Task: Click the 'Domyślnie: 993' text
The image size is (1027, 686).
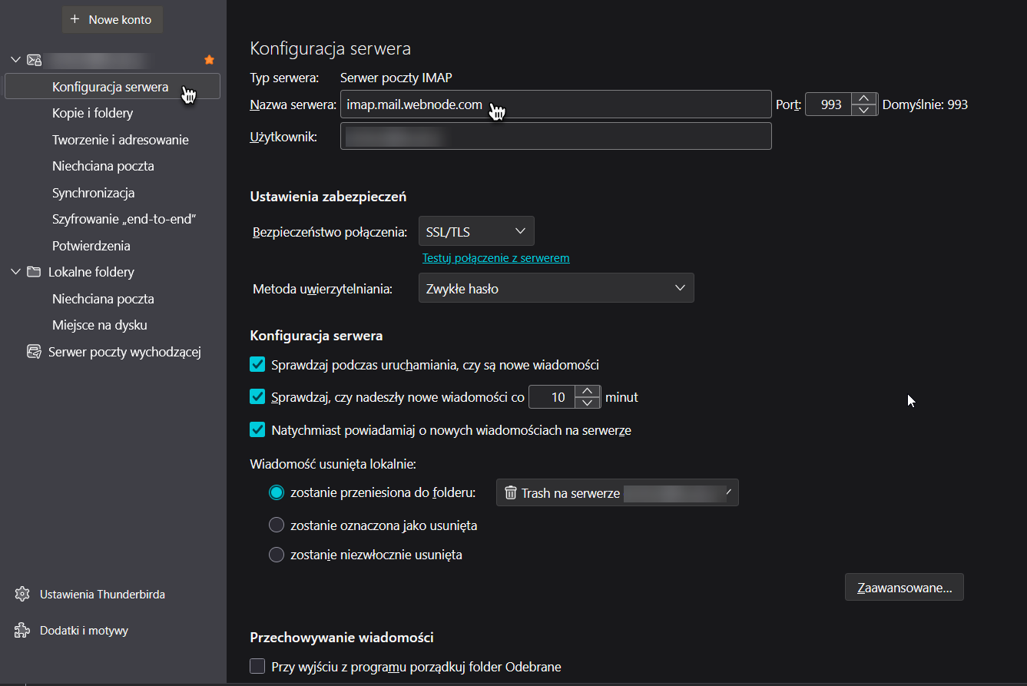Action: 926,104
